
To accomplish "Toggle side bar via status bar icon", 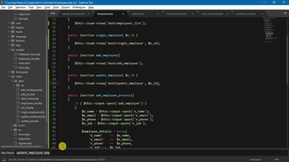I will (x=4, y=160).
